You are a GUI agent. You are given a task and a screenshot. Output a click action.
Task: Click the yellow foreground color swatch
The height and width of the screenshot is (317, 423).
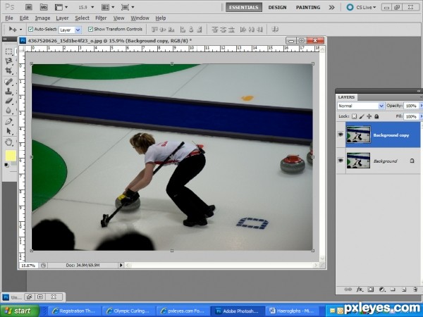coord(11,156)
